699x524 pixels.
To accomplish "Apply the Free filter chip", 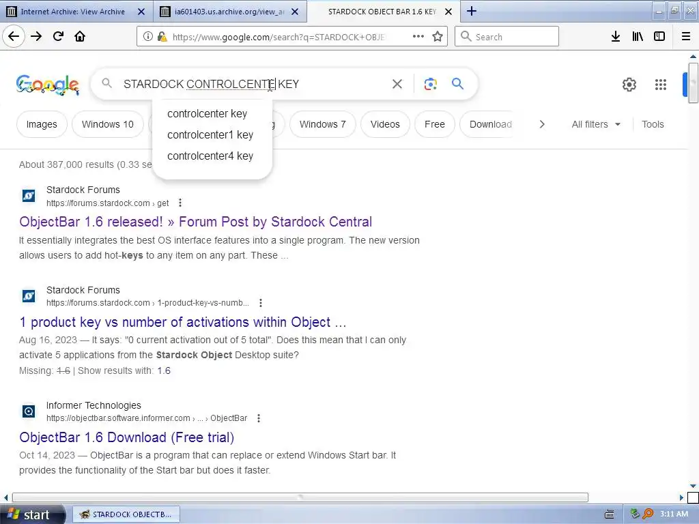I will tap(435, 124).
